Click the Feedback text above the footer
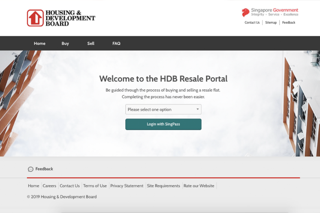Screen dimensions: 320x213 (x=44, y=169)
